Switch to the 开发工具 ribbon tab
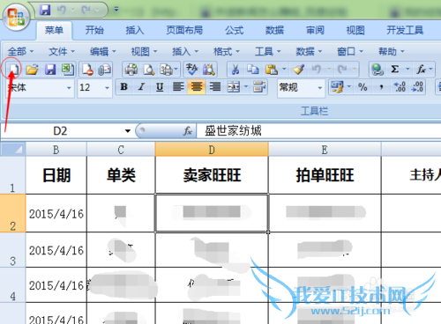Viewport: 441px width, 324px height. click(405, 30)
